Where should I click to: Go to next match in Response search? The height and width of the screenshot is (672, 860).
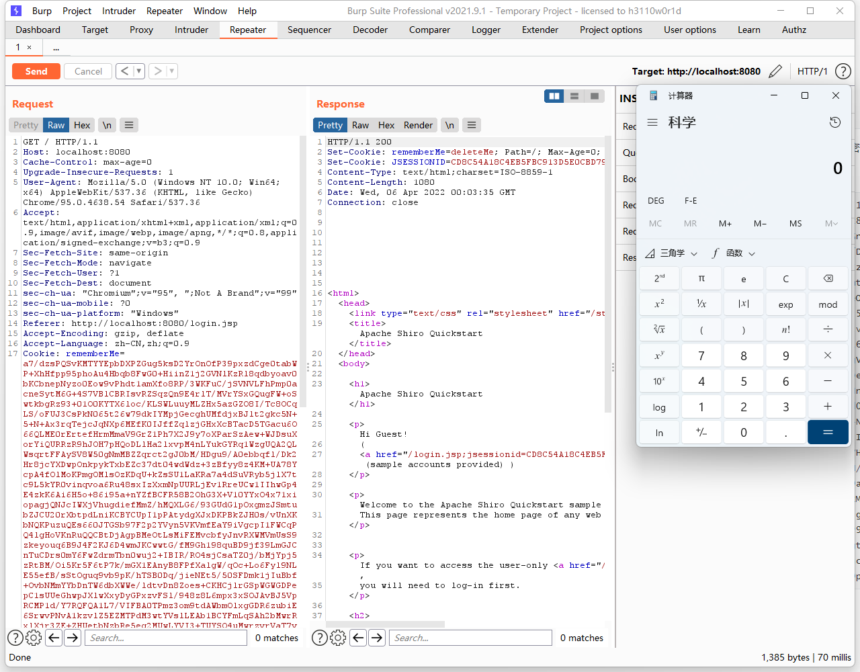(x=377, y=638)
